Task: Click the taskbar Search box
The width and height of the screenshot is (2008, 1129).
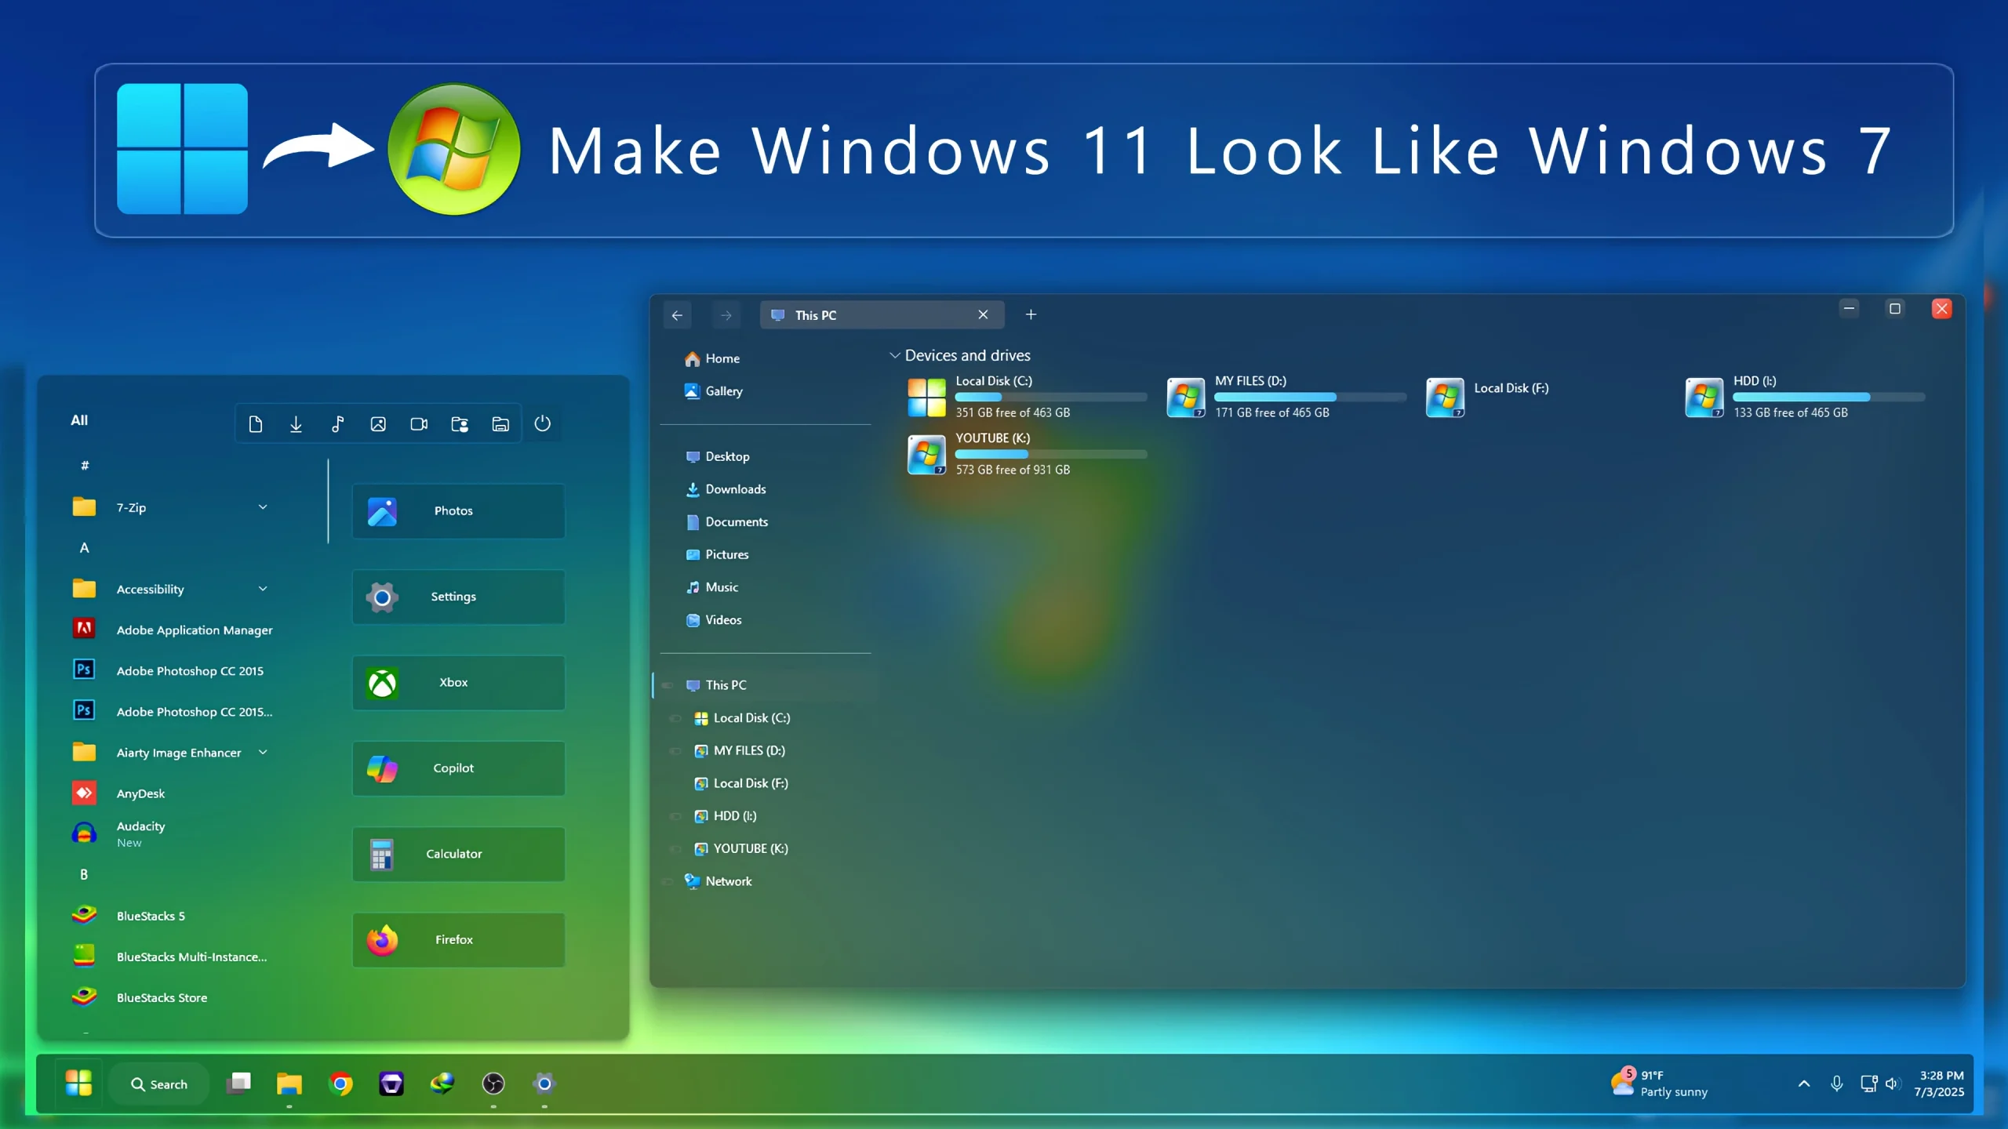Action: pos(159,1084)
